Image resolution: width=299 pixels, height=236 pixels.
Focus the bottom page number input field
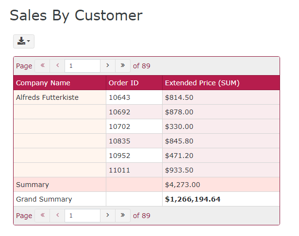coord(82,215)
